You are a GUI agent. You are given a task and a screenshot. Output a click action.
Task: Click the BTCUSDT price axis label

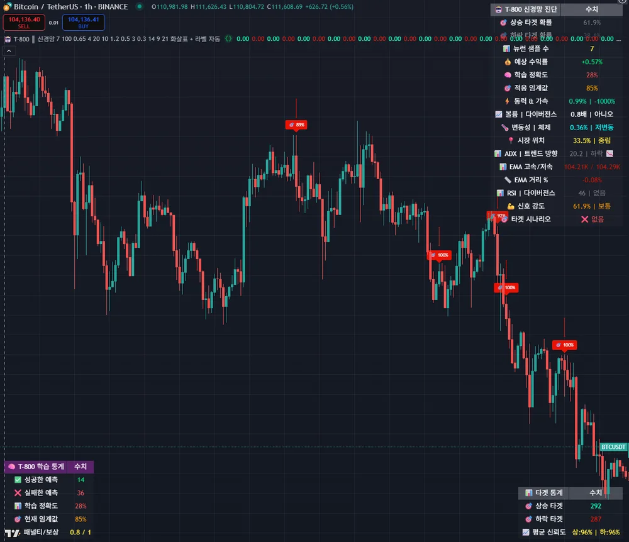click(x=613, y=447)
